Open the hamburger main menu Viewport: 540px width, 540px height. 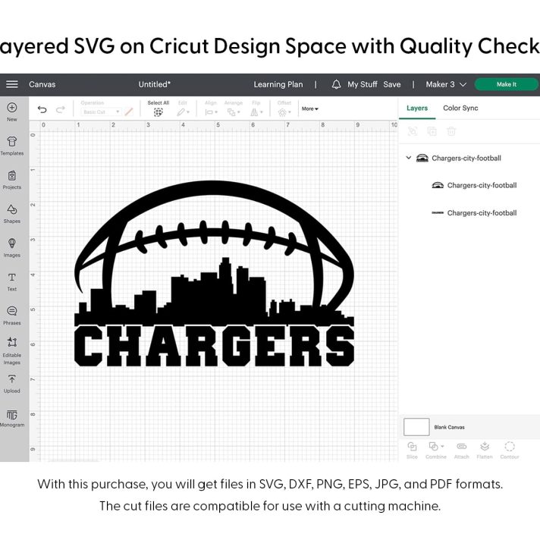[x=11, y=84]
